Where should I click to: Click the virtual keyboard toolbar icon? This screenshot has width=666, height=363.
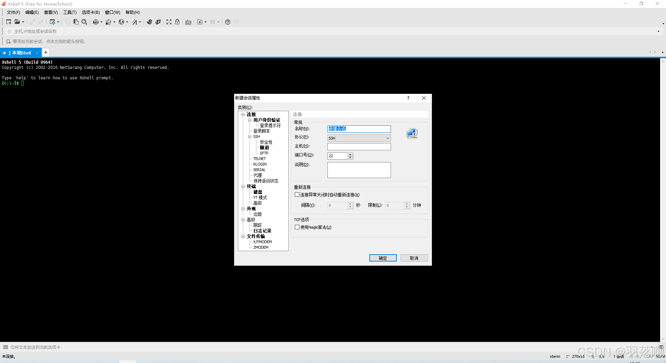point(188,22)
